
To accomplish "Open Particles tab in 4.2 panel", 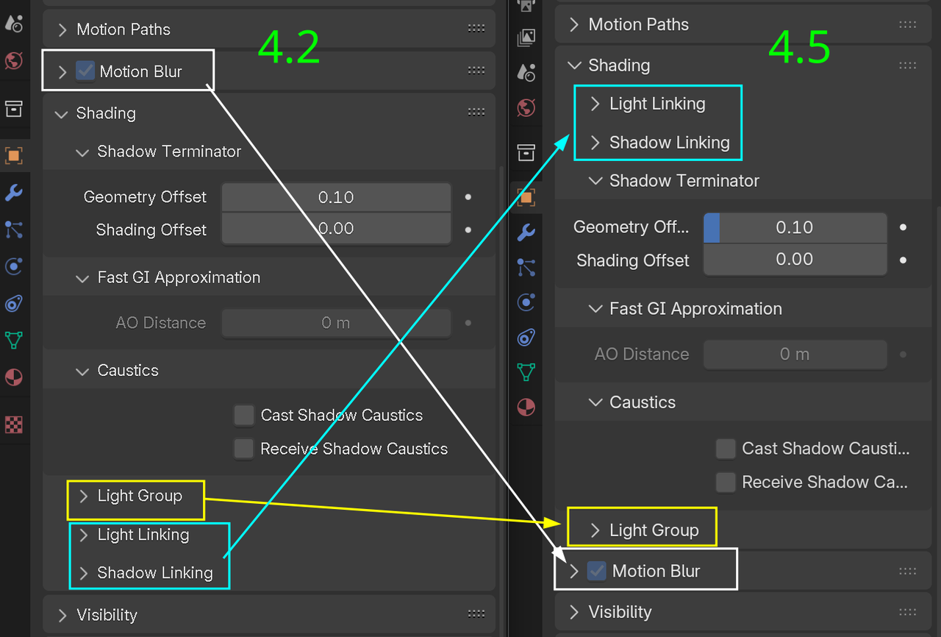I will point(14,229).
